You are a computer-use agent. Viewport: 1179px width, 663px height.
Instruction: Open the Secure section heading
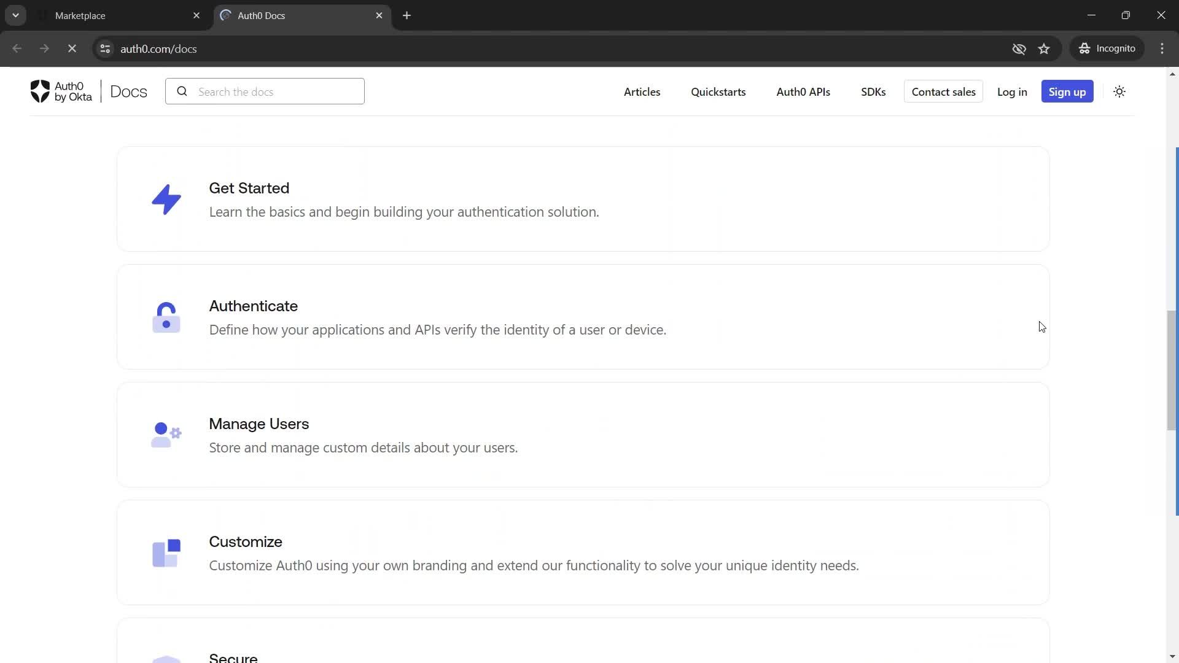tap(233, 657)
